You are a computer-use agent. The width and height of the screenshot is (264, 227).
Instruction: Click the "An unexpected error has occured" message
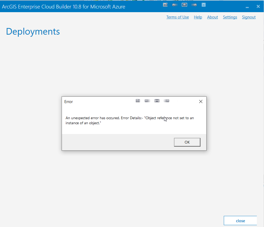click(130, 121)
